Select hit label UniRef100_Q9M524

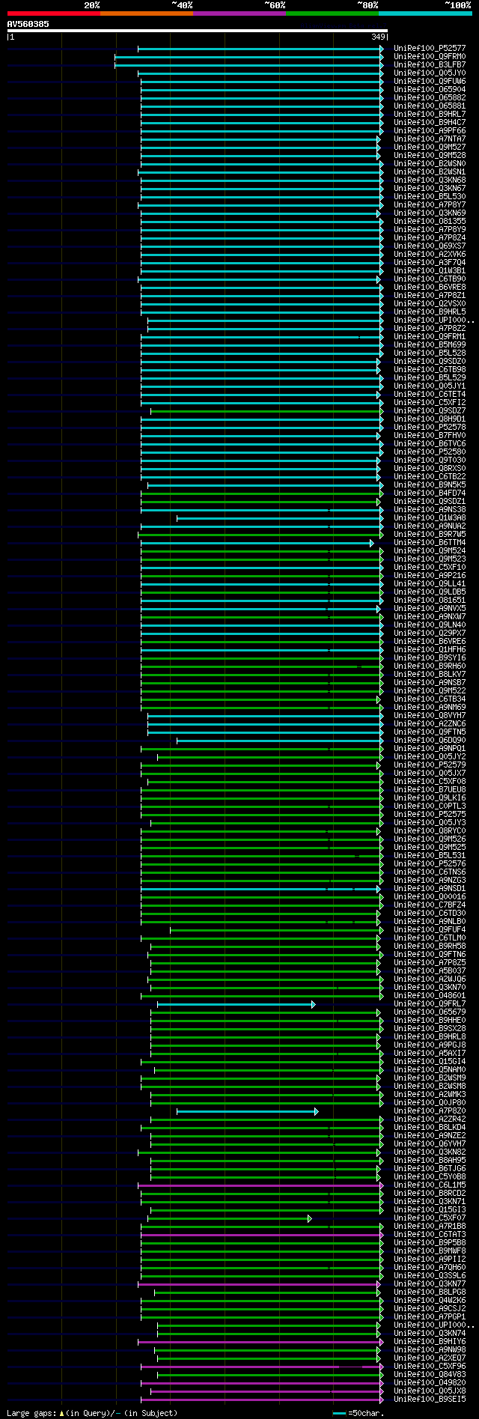430,550
